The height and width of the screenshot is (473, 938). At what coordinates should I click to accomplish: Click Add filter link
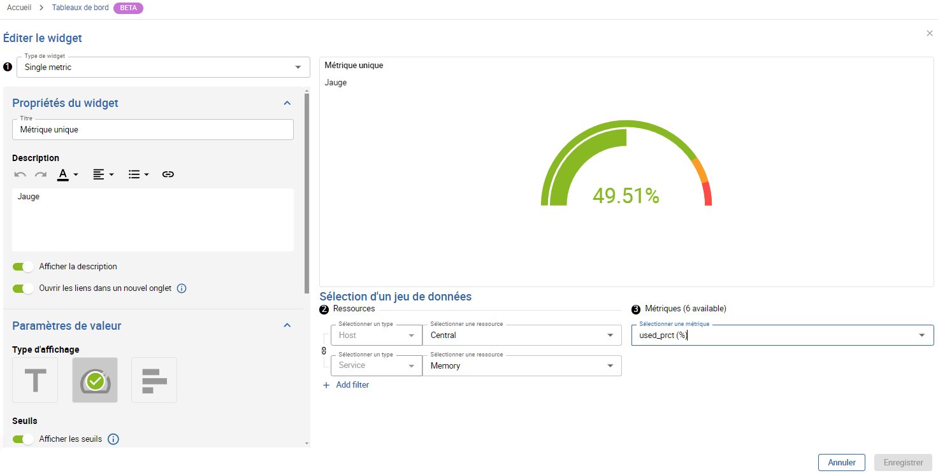click(346, 385)
